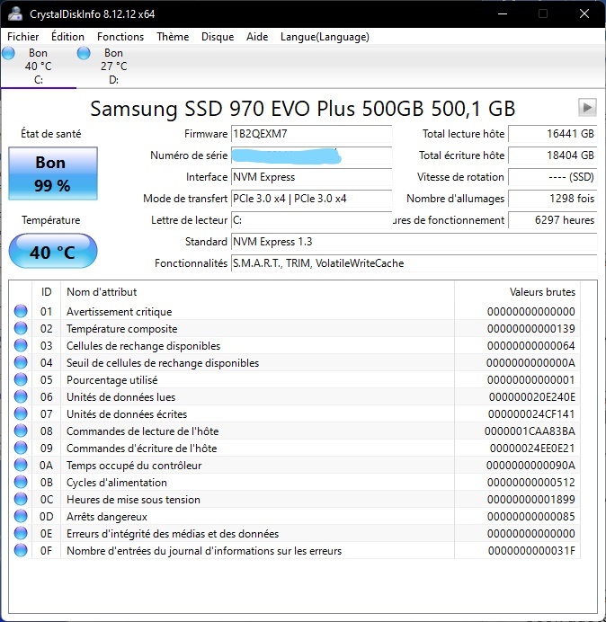Viewport: 606px width, 622px height.
Task: Click the rotation speed value ---- (SSD)
Action: 552,177
